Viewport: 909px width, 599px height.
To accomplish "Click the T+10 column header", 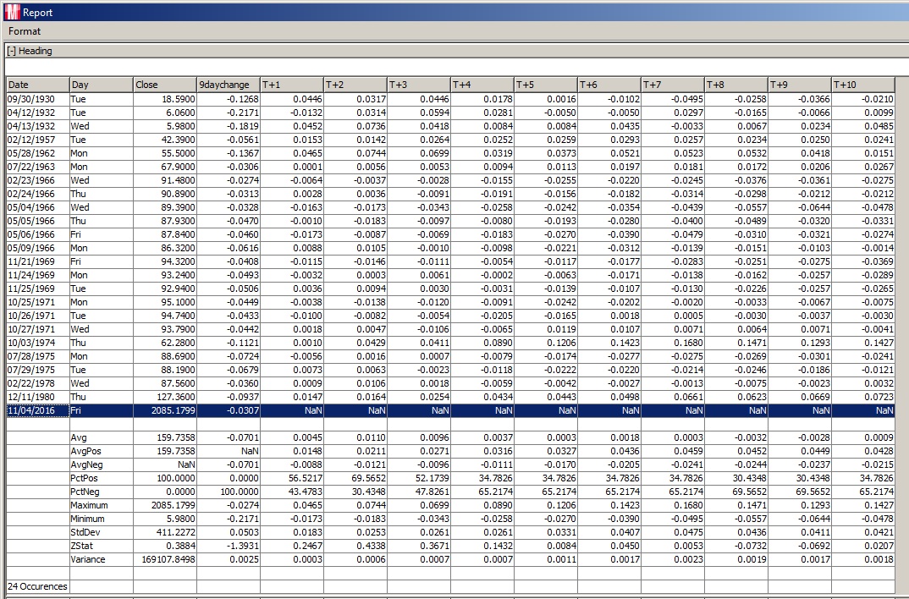I will (x=863, y=85).
